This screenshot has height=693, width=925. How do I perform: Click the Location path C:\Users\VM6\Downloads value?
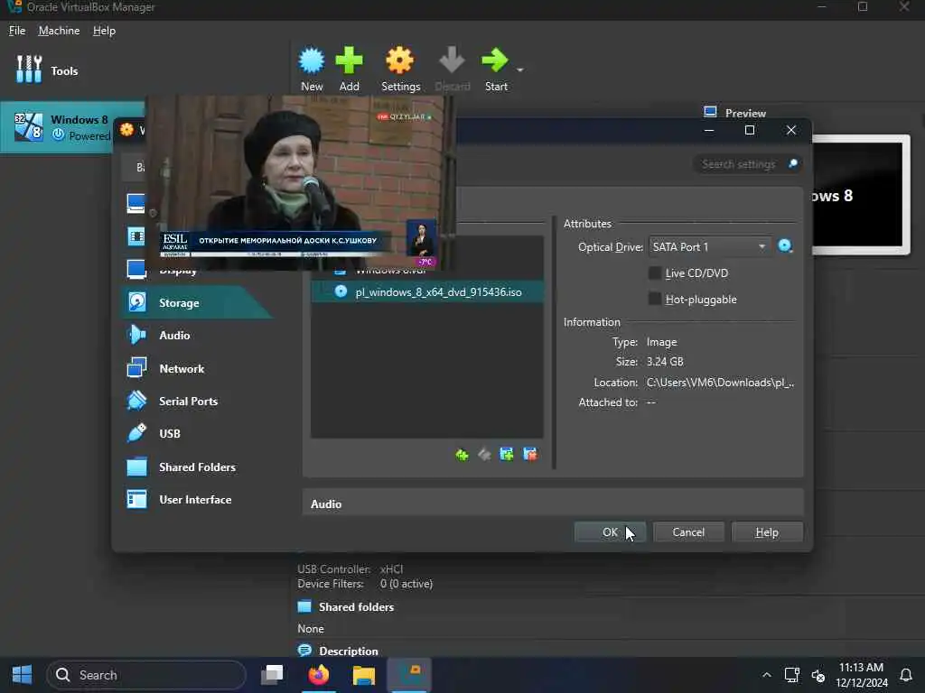[x=720, y=383]
